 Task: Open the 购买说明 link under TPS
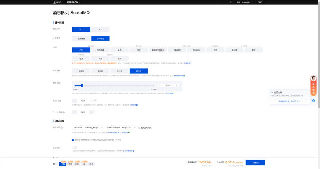[169, 93]
